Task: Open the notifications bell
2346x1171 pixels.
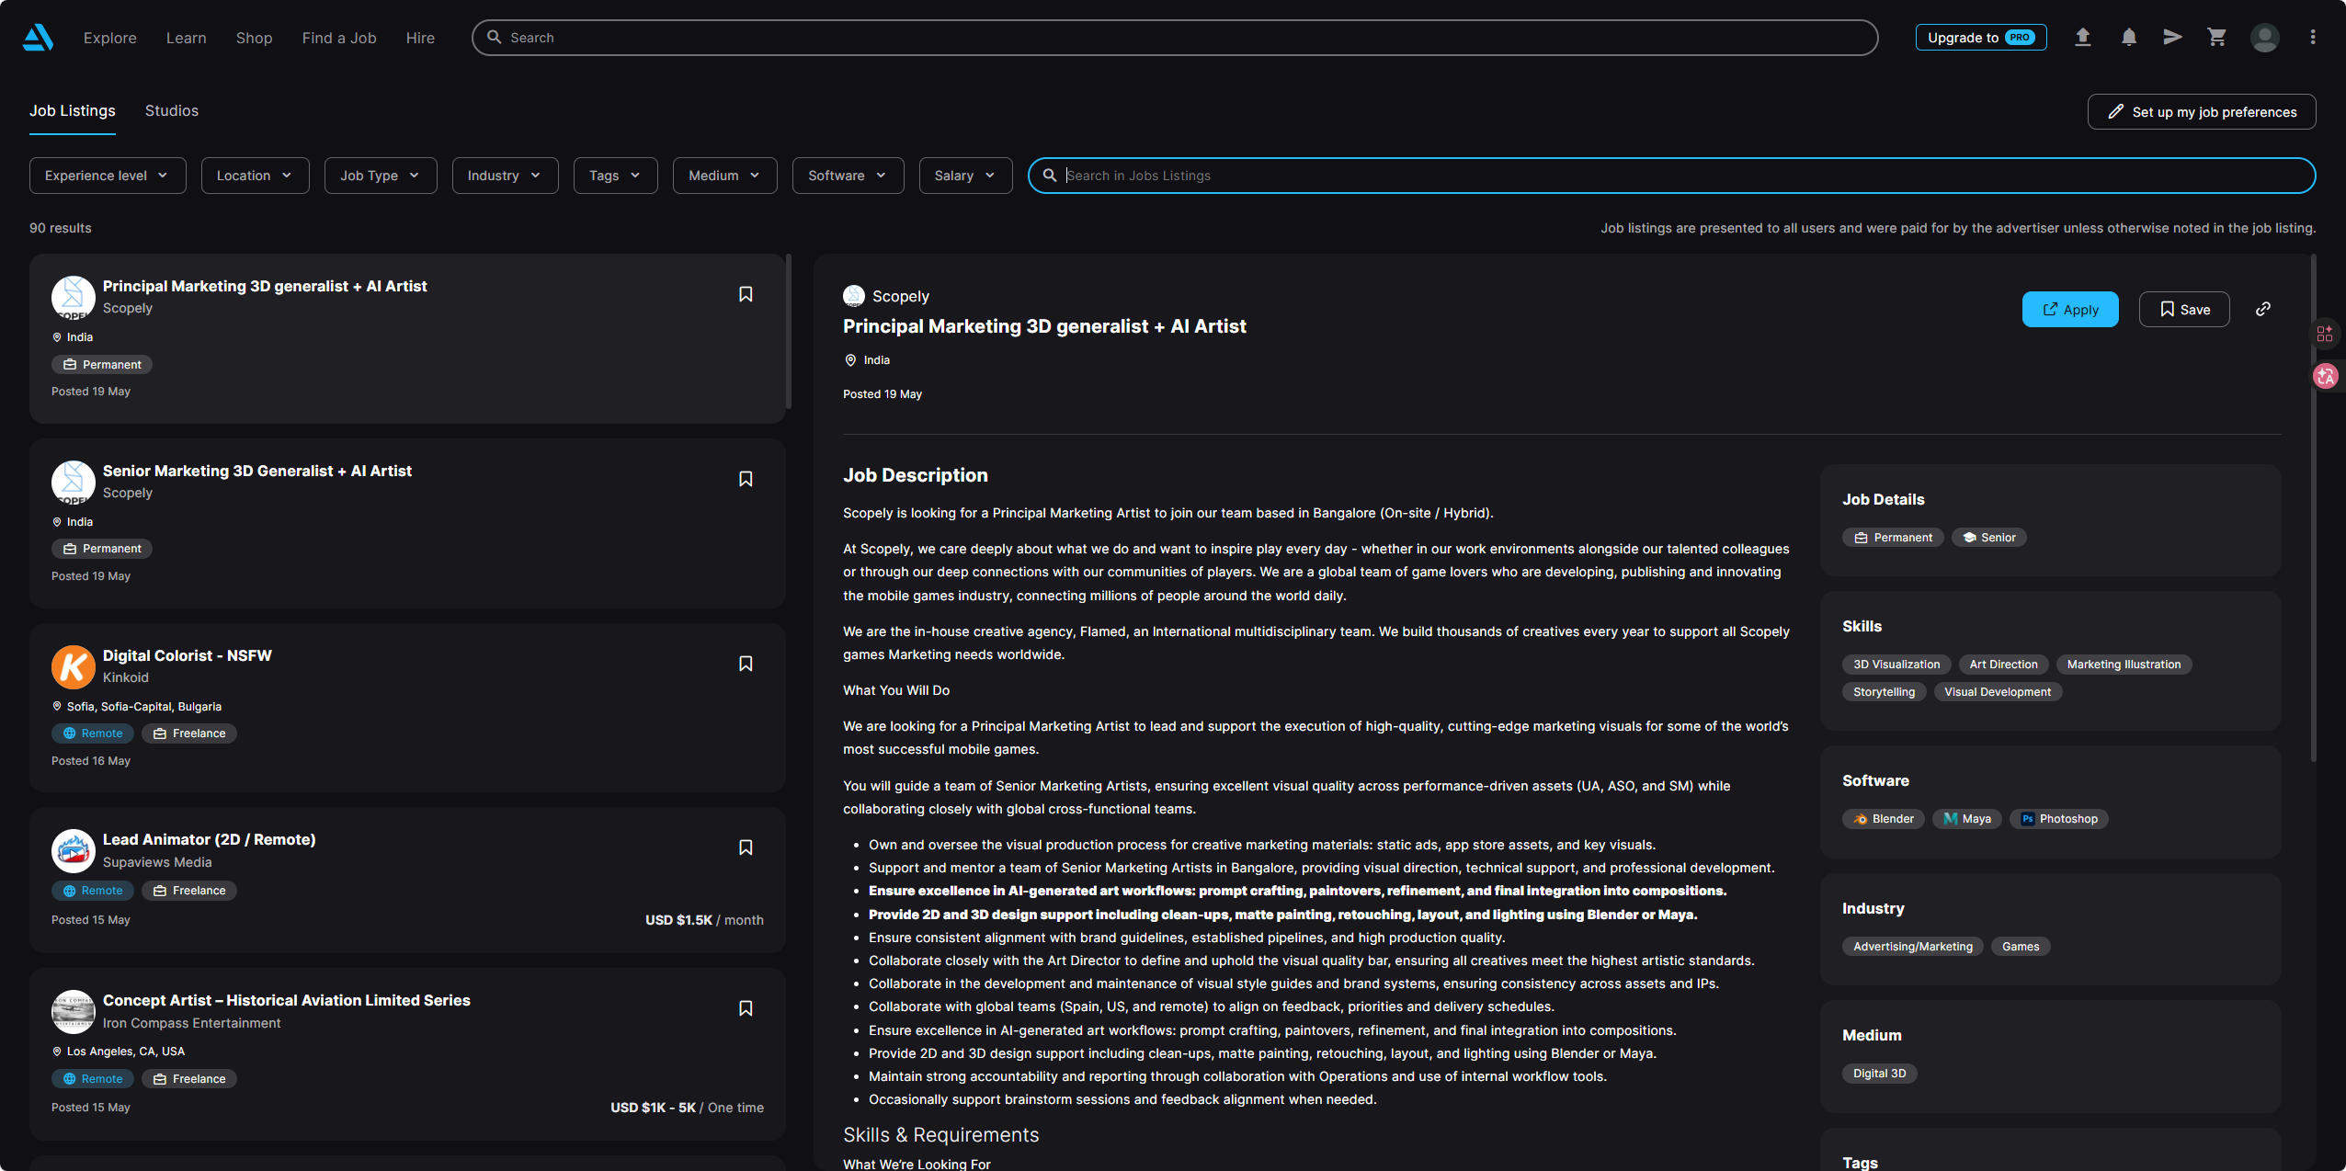Action: 2129,37
